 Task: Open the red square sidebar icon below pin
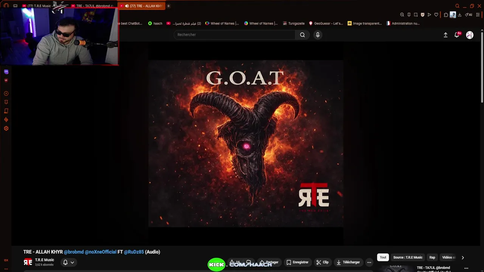[x=6, y=111]
